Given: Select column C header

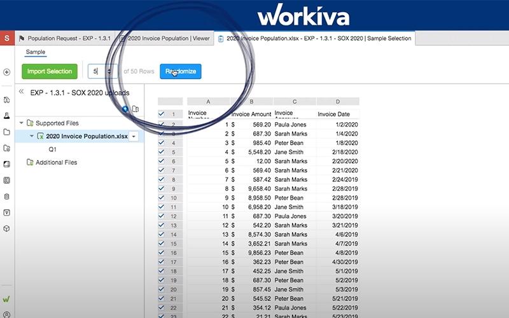Looking at the screenshot, I should point(295,102).
